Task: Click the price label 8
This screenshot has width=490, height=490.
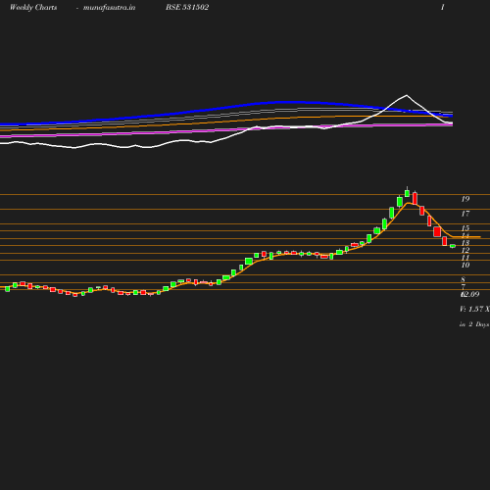Action: click(463, 279)
